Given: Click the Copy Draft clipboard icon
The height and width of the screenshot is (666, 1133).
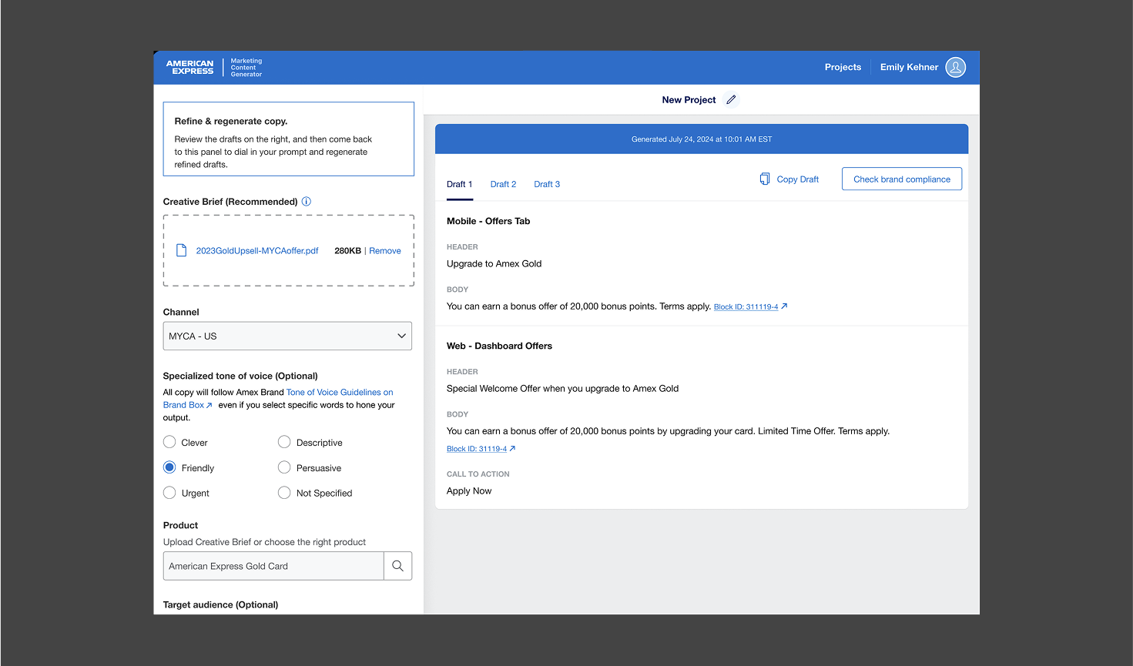Looking at the screenshot, I should click(765, 179).
